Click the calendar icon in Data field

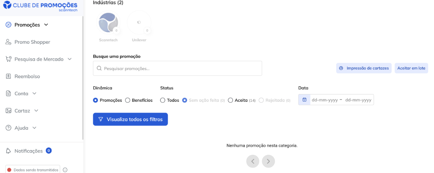pos(304,100)
